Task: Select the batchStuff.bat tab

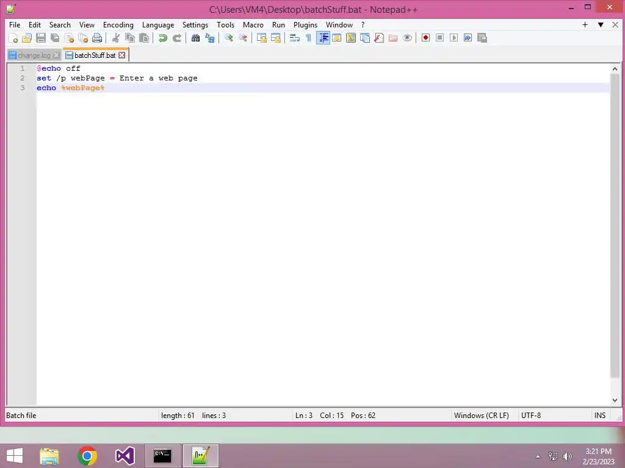Action: 95,55
